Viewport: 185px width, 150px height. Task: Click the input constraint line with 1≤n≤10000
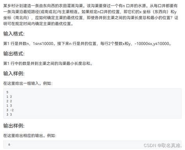(87, 44)
